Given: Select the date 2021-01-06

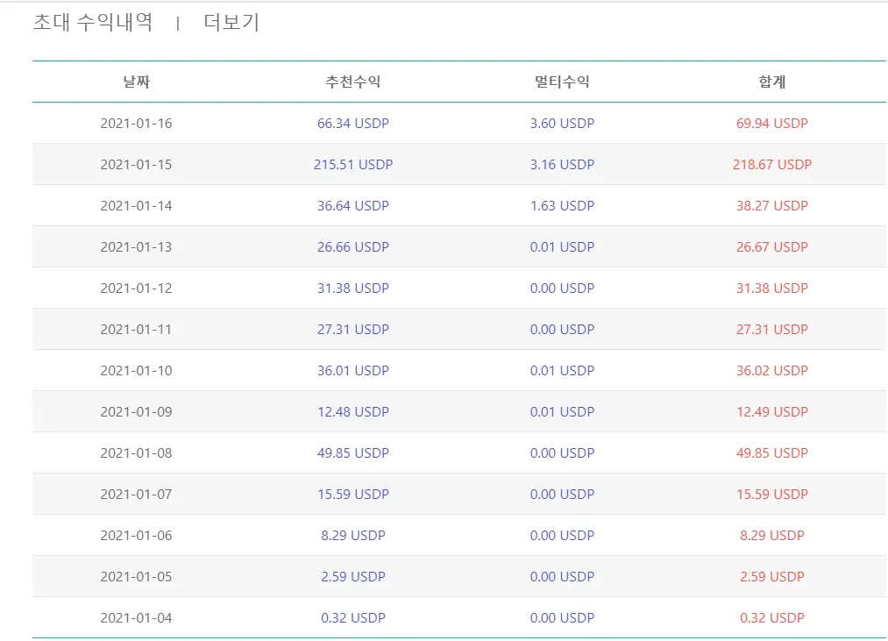Looking at the screenshot, I should pos(137,536).
